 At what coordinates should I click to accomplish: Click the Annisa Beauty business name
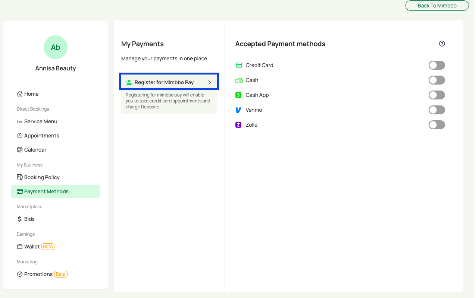point(56,69)
